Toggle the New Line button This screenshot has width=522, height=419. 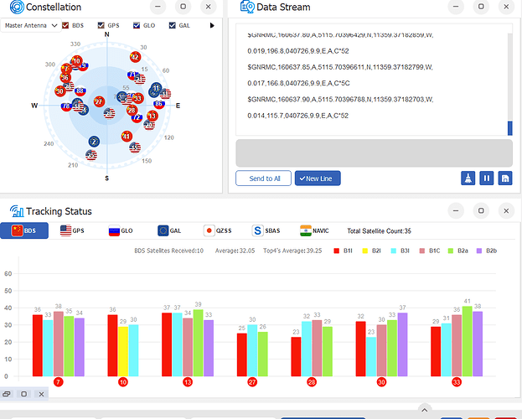318,178
